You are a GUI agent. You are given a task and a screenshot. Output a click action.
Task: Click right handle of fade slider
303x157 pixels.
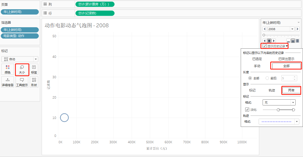(x=293, y=110)
